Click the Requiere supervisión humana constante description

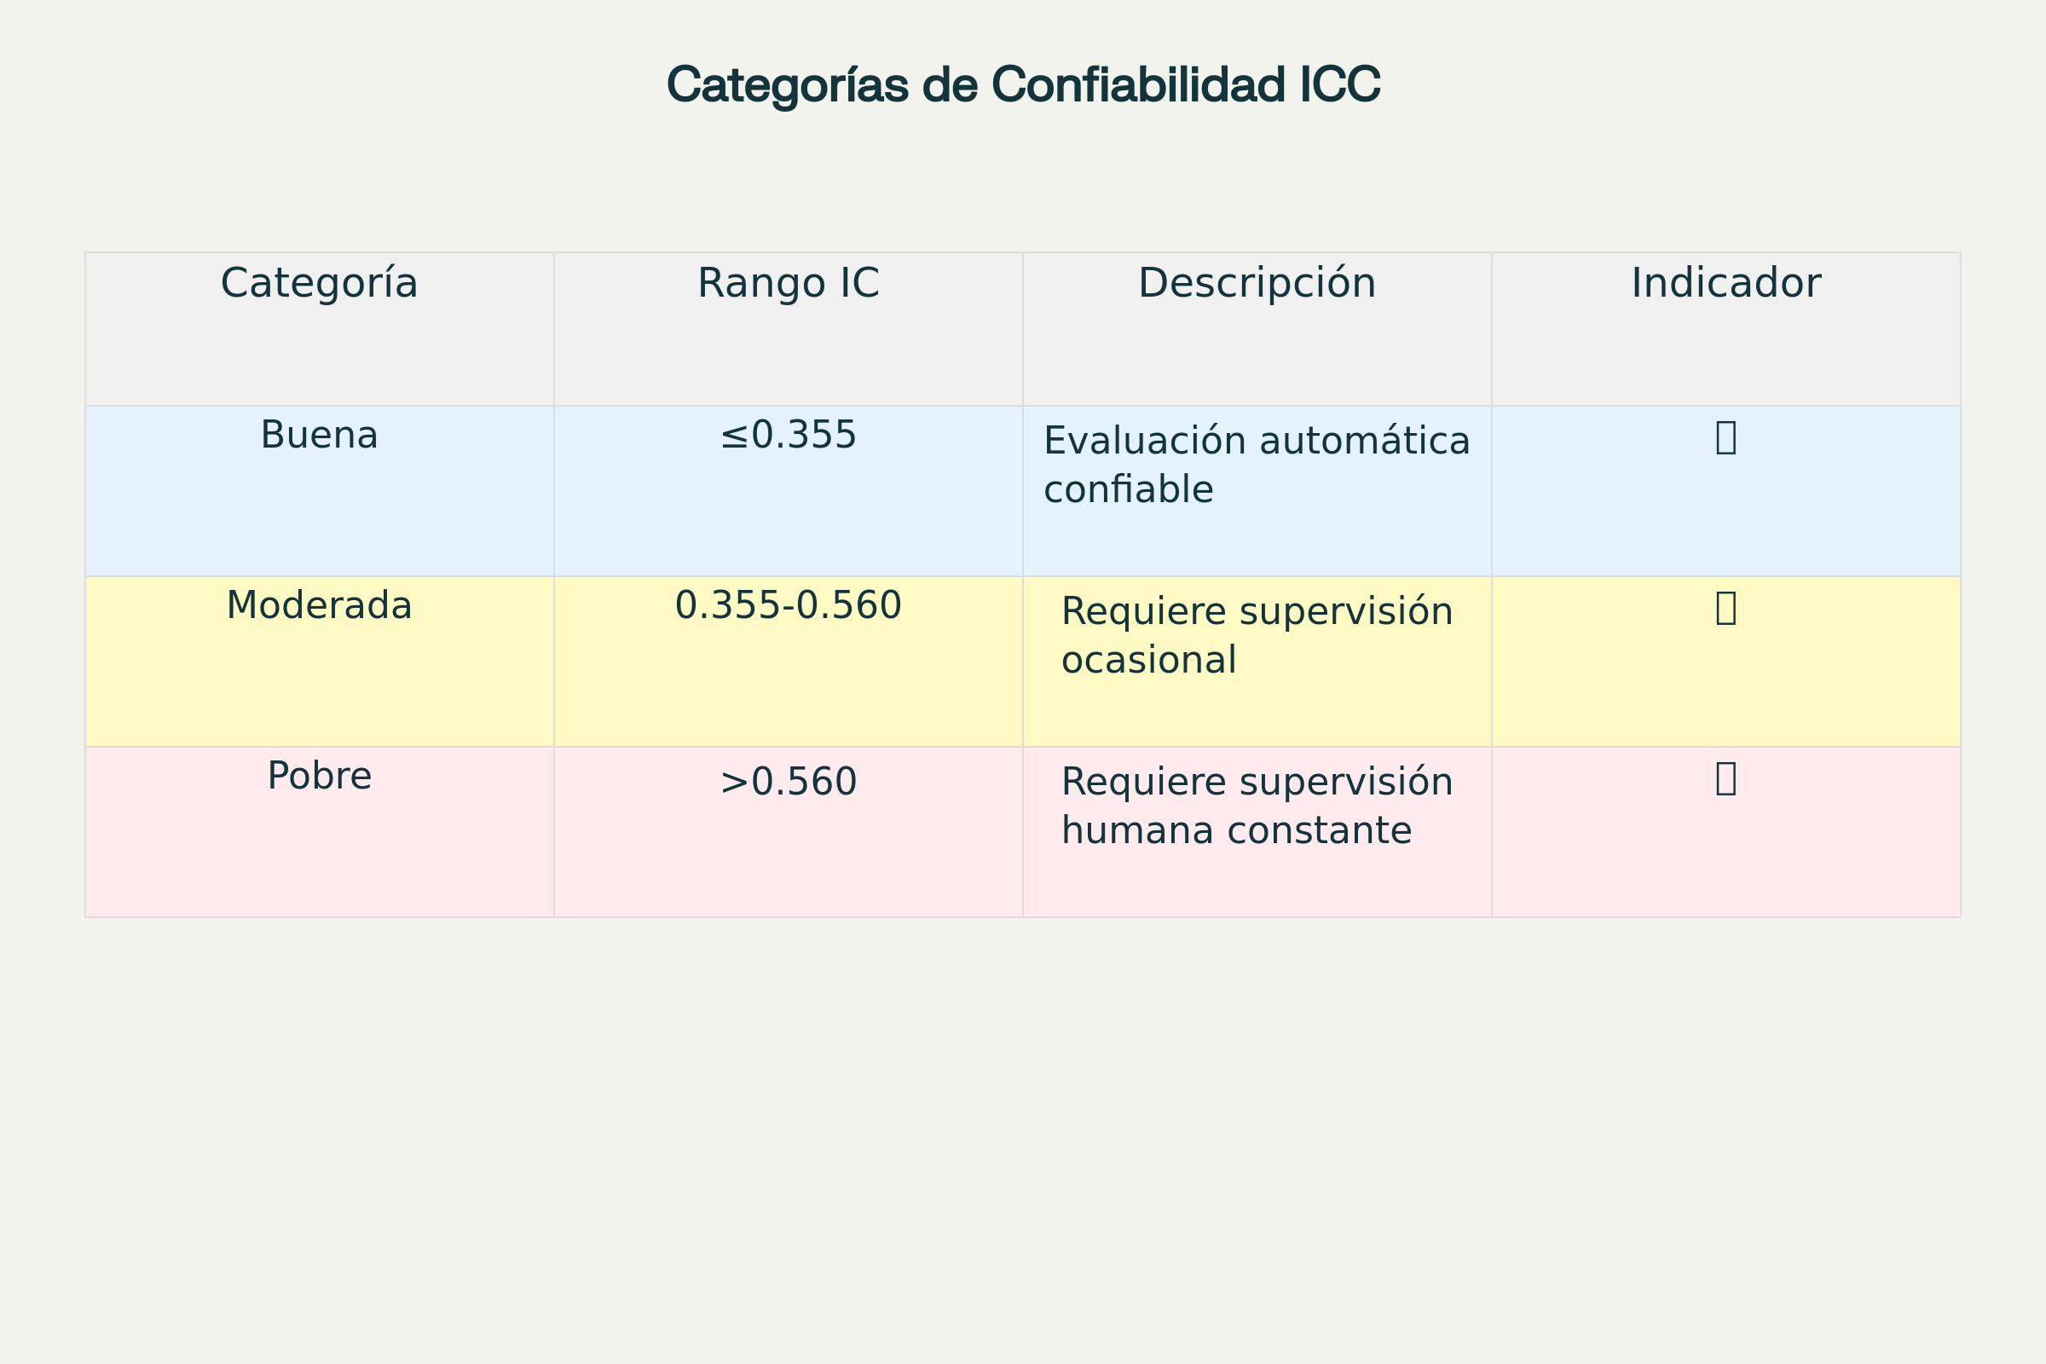click(x=1256, y=806)
